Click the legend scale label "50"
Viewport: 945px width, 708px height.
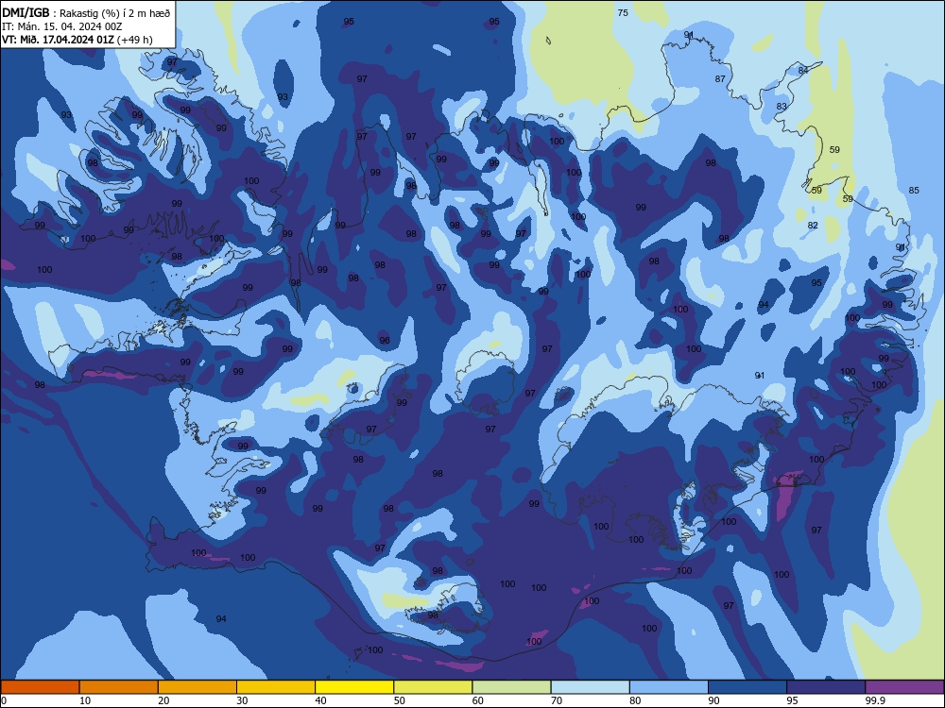pyautogui.click(x=400, y=700)
